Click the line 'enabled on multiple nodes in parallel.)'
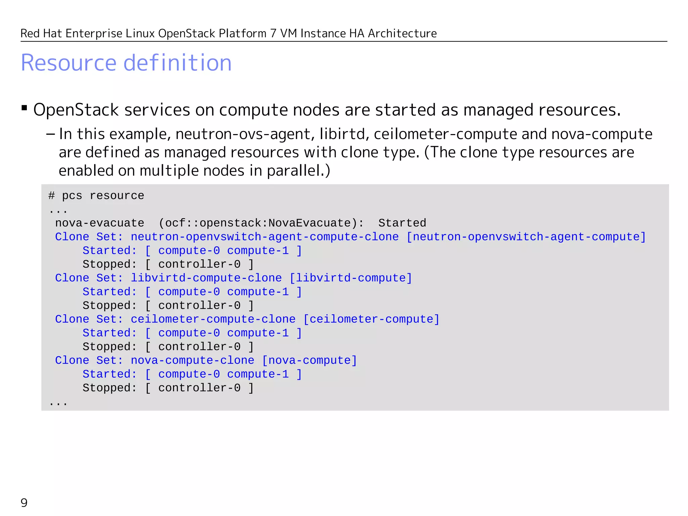This screenshot has height=516, width=688. (195, 171)
